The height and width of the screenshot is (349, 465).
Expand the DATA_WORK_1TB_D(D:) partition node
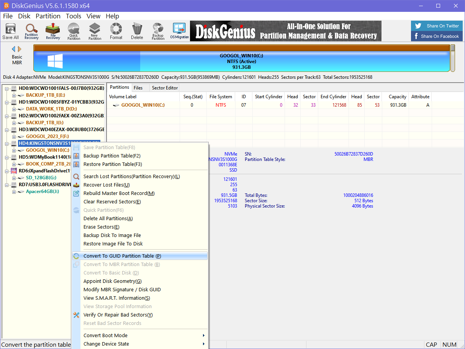point(14,109)
